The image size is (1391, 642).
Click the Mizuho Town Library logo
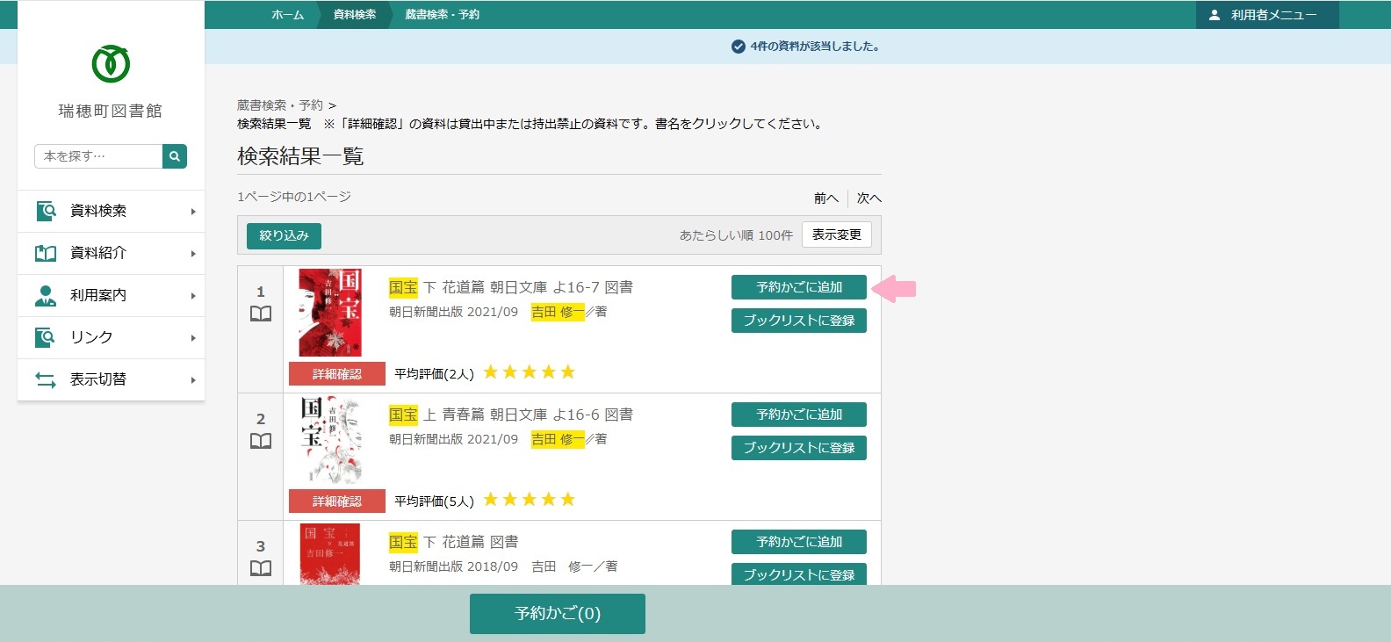click(111, 64)
